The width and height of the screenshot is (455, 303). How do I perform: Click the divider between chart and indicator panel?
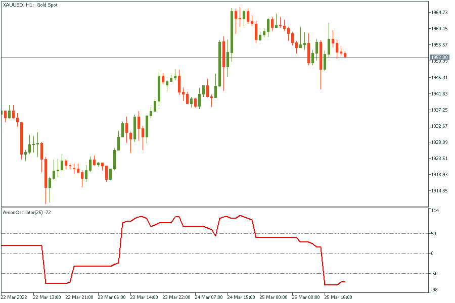214,207
